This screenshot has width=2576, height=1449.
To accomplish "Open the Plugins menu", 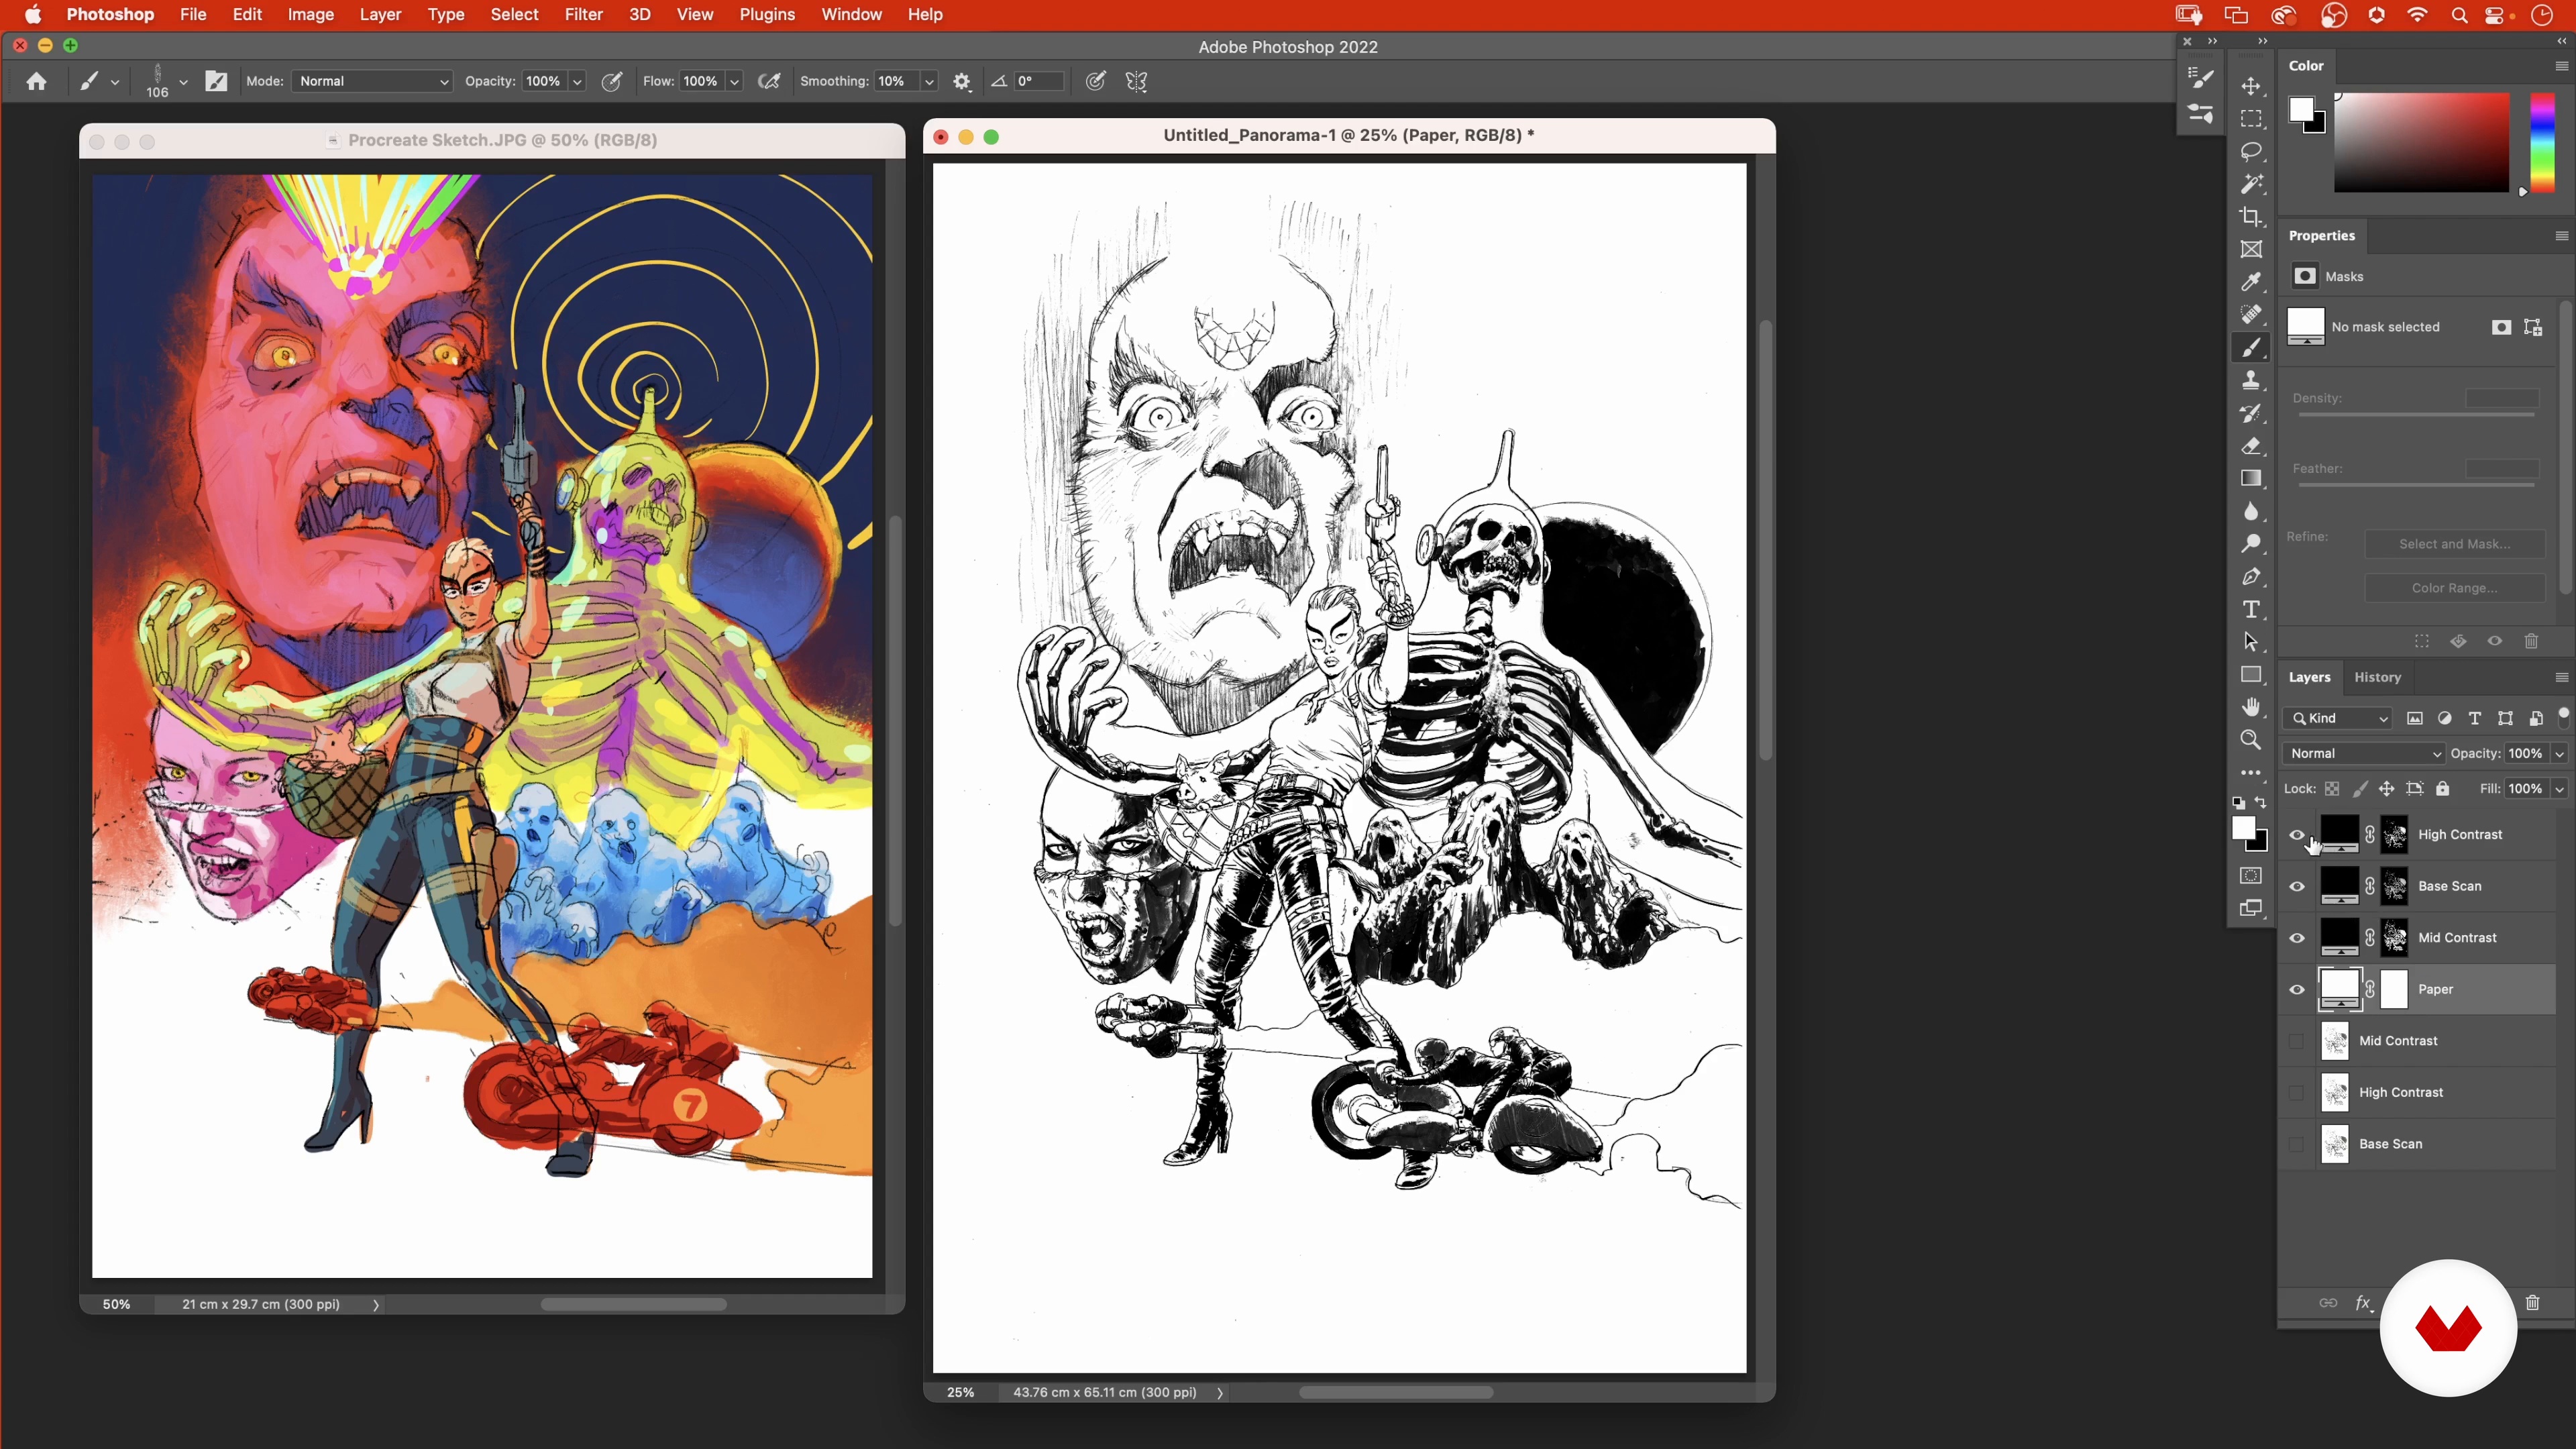I will coord(767,14).
